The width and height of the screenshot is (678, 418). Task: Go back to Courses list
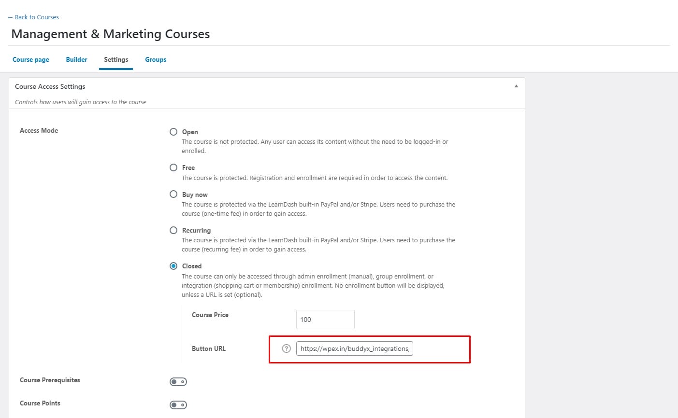point(33,17)
